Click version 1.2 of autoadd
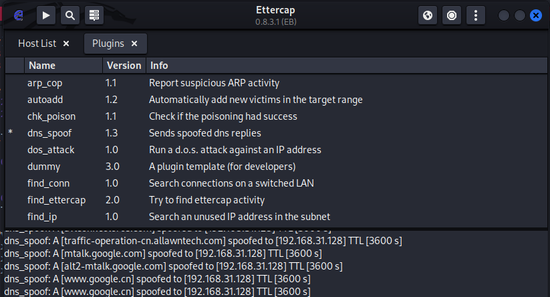 [x=111, y=100]
